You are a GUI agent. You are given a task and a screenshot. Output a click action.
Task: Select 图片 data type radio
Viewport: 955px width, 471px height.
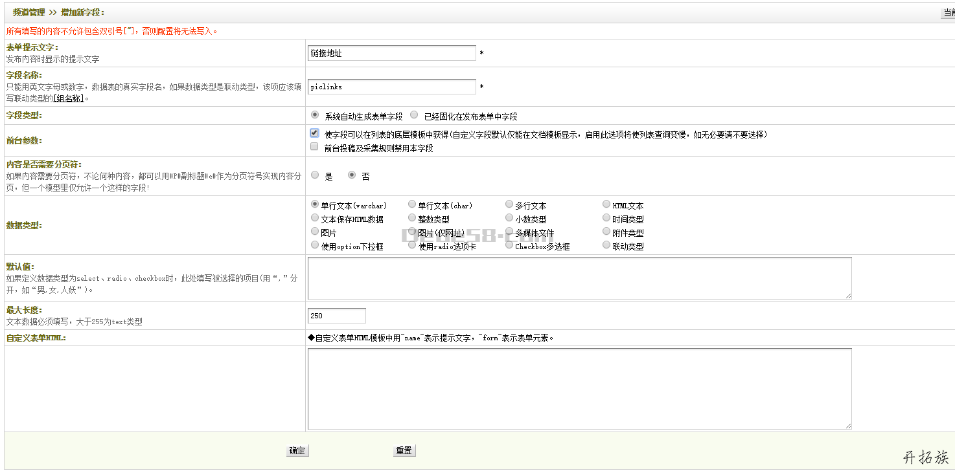point(315,232)
